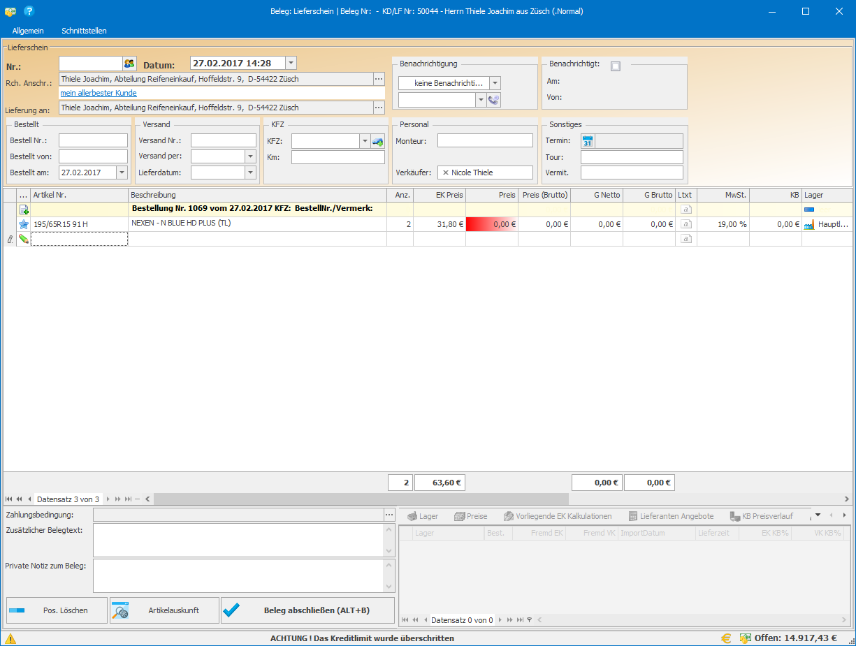Click the Zusätzlicher Belegtext text area
Viewport: 856px width, 646px height.
coord(238,541)
